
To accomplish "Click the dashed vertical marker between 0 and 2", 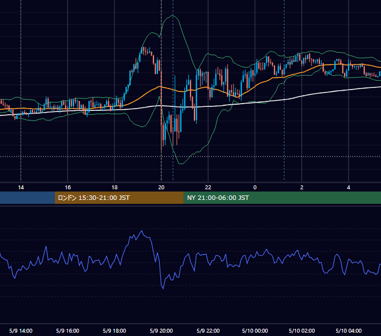I will tap(284, 90).
